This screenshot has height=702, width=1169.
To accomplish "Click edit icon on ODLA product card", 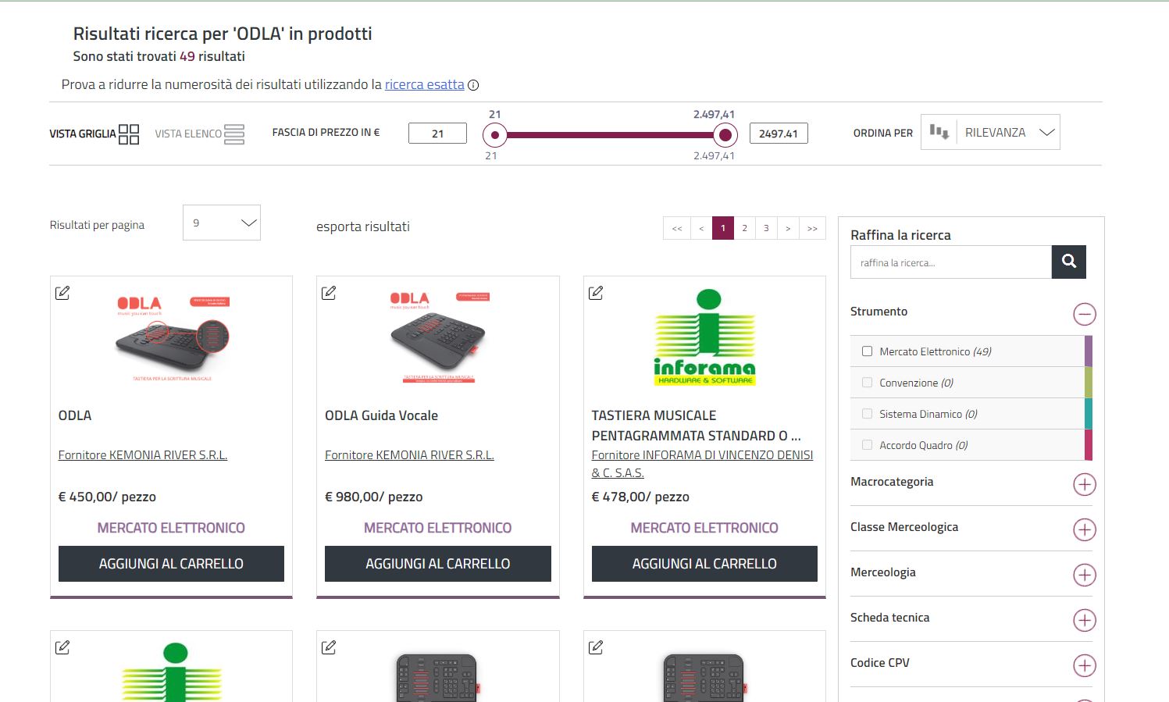I will tap(62, 293).
